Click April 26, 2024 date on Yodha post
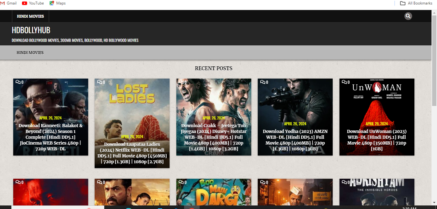Image resolution: width=437 pixels, height=209 pixels. click(x=295, y=124)
